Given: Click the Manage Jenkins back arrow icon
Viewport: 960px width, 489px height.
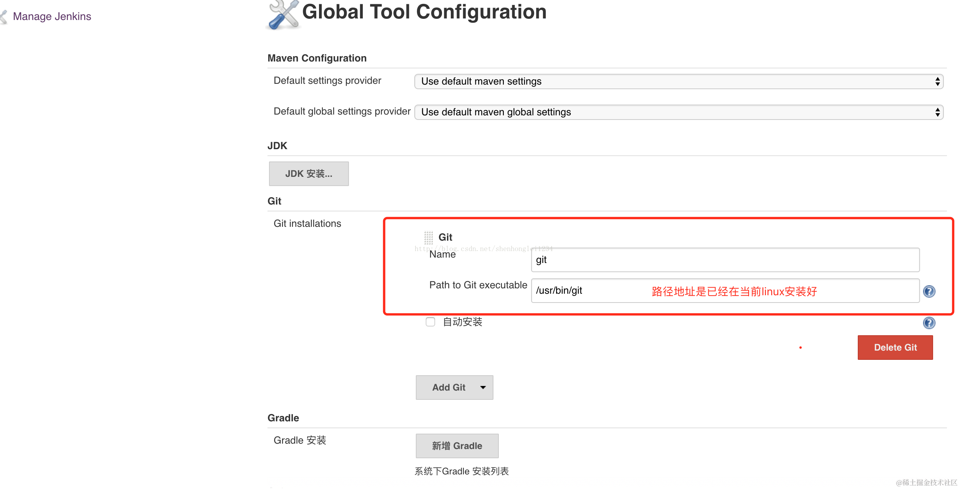Looking at the screenshot, I should click(4, 17).
